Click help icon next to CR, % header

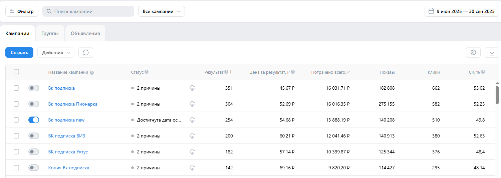(x=483, y=72)
